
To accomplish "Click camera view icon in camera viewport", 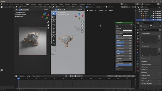I will [48, 28].
